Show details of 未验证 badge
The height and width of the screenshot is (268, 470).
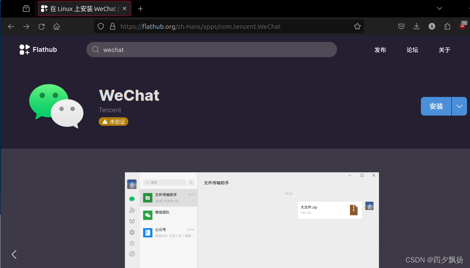click(x=113, y=122)
